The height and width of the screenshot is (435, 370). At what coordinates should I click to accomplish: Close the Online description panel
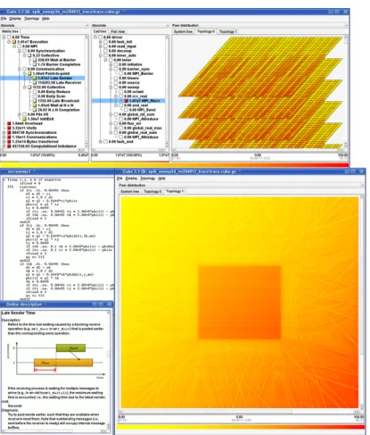click(110, 304)
